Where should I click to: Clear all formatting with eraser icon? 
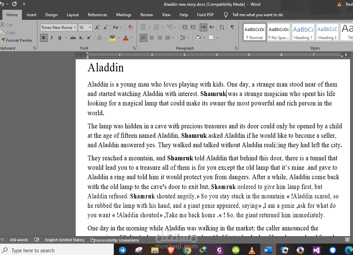pos(131,28)
